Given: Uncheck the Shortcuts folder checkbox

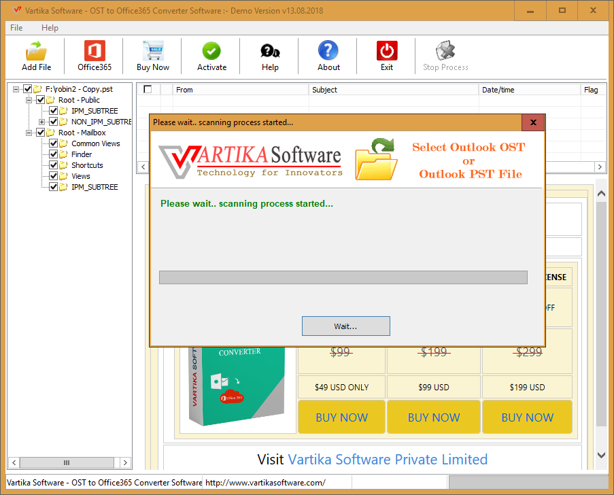Looking at the screenshot, I should pos(53,165).
